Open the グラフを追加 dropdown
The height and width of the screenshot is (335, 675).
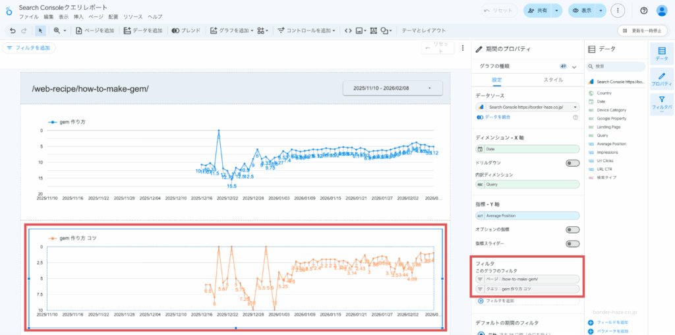(x=231, y=30)
